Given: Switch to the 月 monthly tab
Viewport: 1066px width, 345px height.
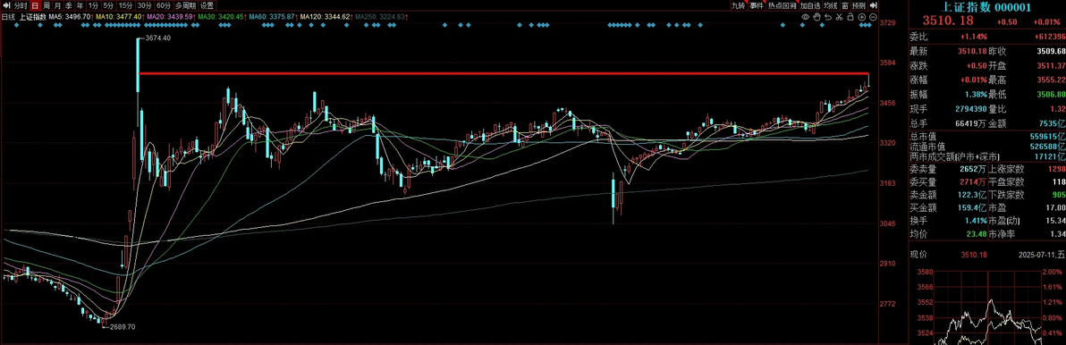Looking at the screenshot, I should 57,5.
